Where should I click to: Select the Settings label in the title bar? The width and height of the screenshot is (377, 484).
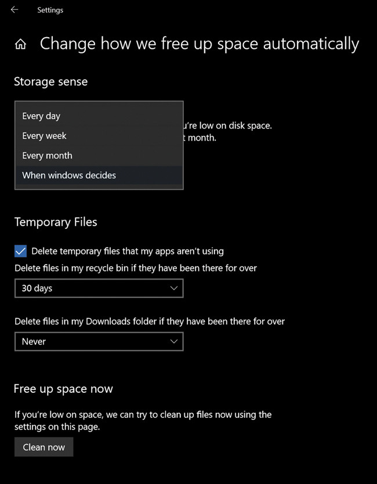pyautogui.click(x=50, y=10)
